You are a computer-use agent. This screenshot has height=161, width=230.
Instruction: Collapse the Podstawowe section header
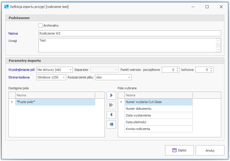[115, 18]
